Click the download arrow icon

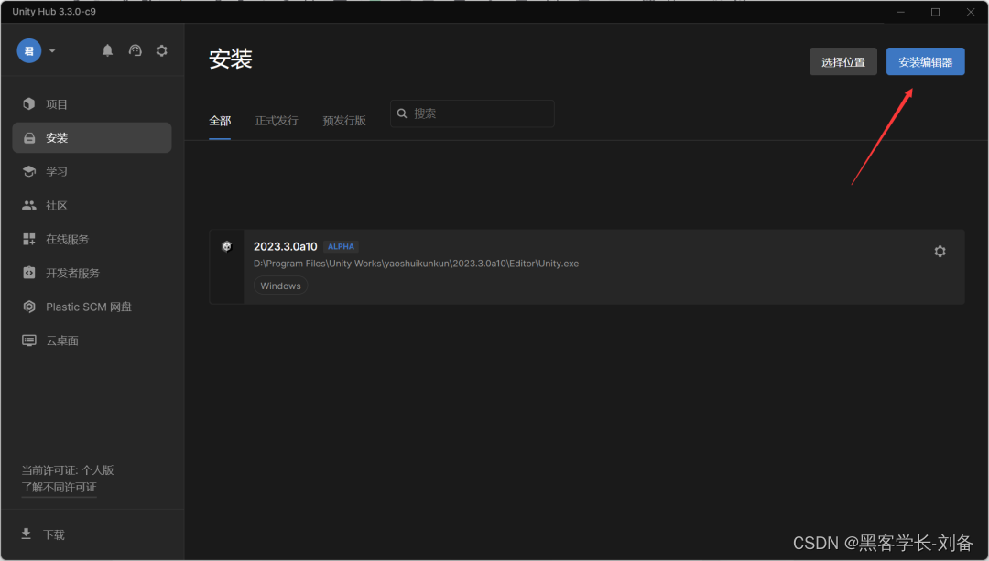[x=26, y=534]
